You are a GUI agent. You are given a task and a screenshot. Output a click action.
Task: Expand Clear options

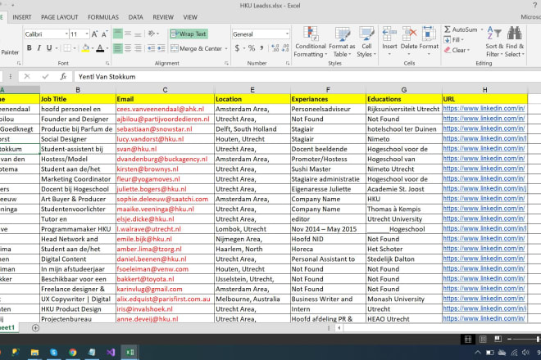click(457, 50)
